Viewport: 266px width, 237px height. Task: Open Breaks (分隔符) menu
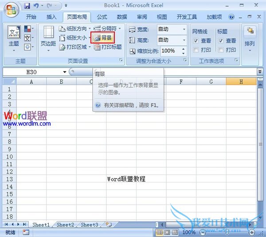[x=107, y=29]
